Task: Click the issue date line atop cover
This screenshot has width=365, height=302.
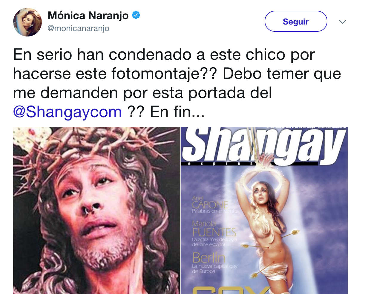Action: click(x=306, y=128)
